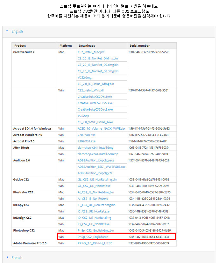The image size is (218, 266).
Task: Download ID_CS2_UE_NonRet.exe
Action: tap(94, 224)
